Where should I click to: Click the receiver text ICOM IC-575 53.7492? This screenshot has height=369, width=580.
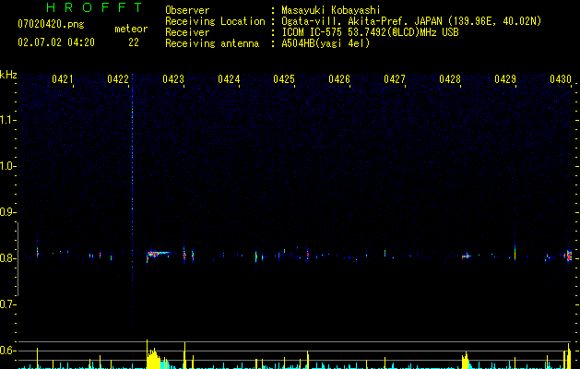(331, 32)
